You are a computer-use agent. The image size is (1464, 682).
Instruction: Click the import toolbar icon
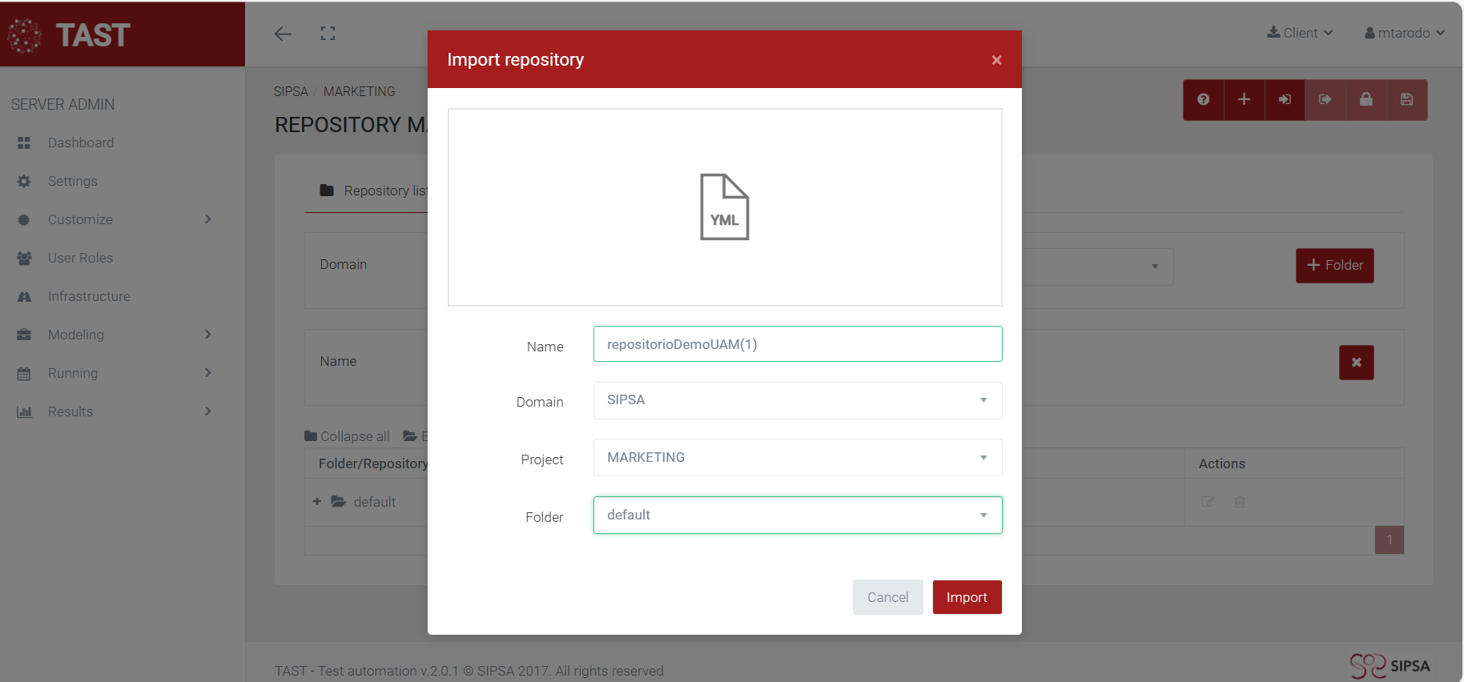point(1285,100)
